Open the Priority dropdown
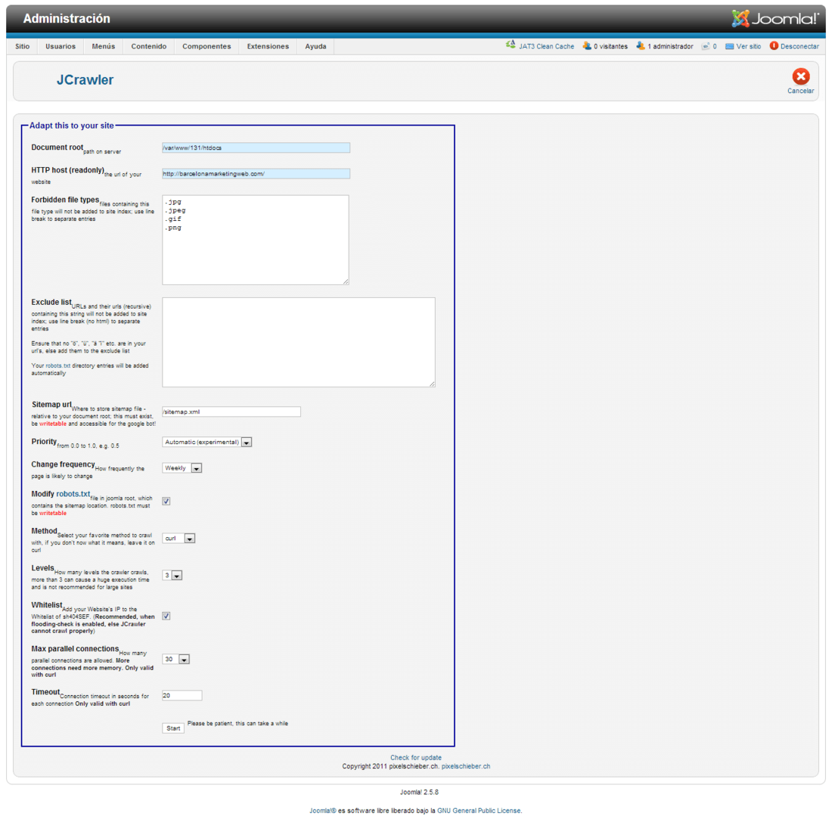832x829 pixels. click(x=207, y=442)
